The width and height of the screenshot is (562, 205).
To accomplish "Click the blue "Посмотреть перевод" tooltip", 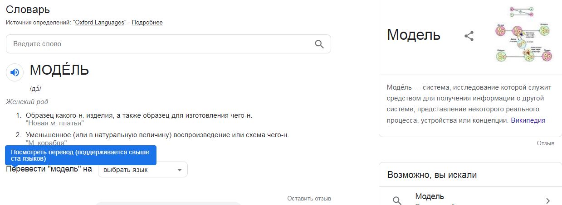I will tap(81, 155).
